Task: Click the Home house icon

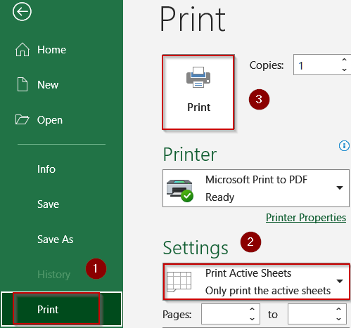Action: coord(23,50)
